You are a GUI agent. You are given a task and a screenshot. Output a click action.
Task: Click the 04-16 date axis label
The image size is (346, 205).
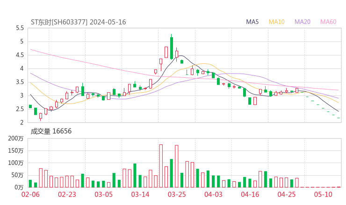click(x=250, y=194)
